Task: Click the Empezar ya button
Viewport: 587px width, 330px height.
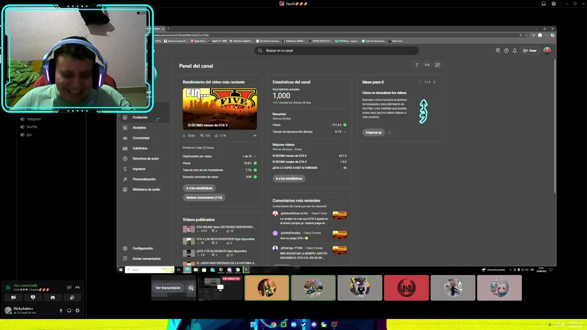Action: (x=373, y=132)
